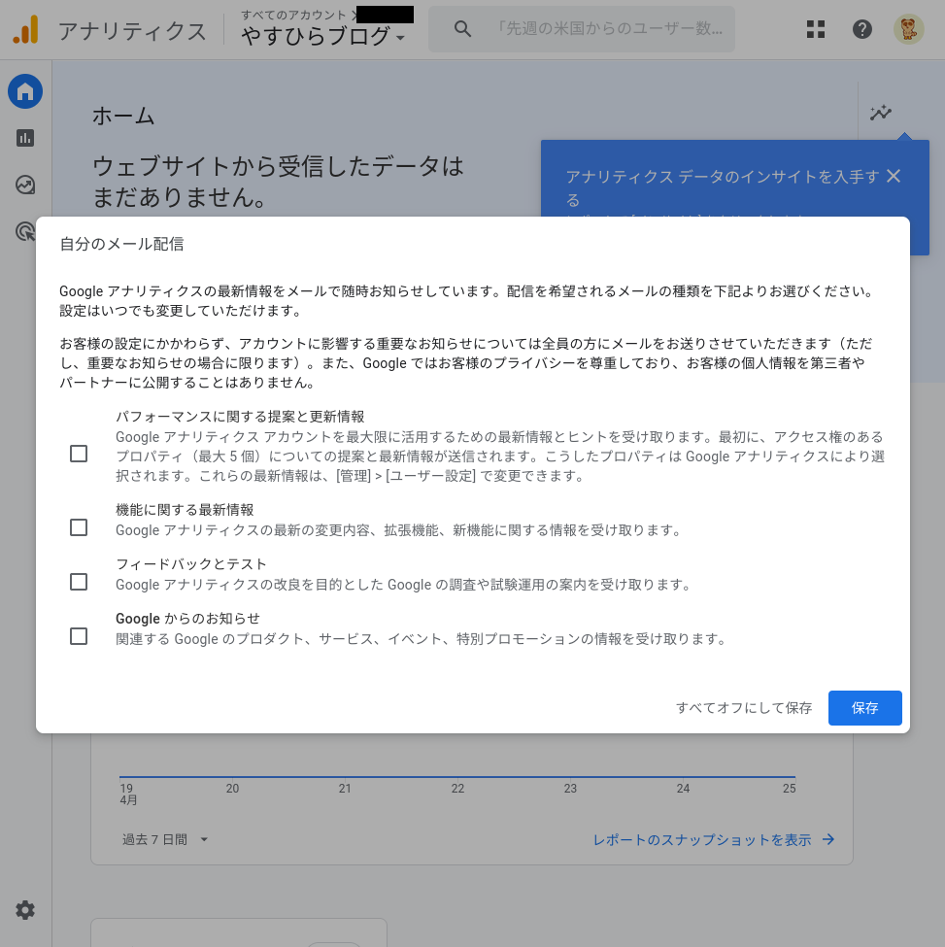Open the Admin gear icon
Screen dimensions: 945x947
(25, 910)
